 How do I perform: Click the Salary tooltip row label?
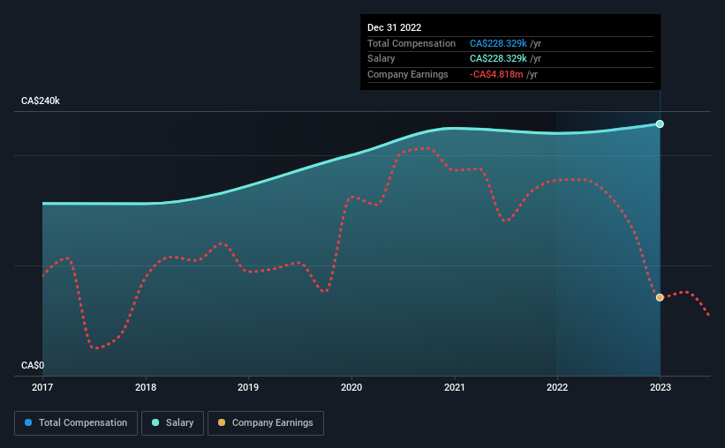click(x=381, y=59)
